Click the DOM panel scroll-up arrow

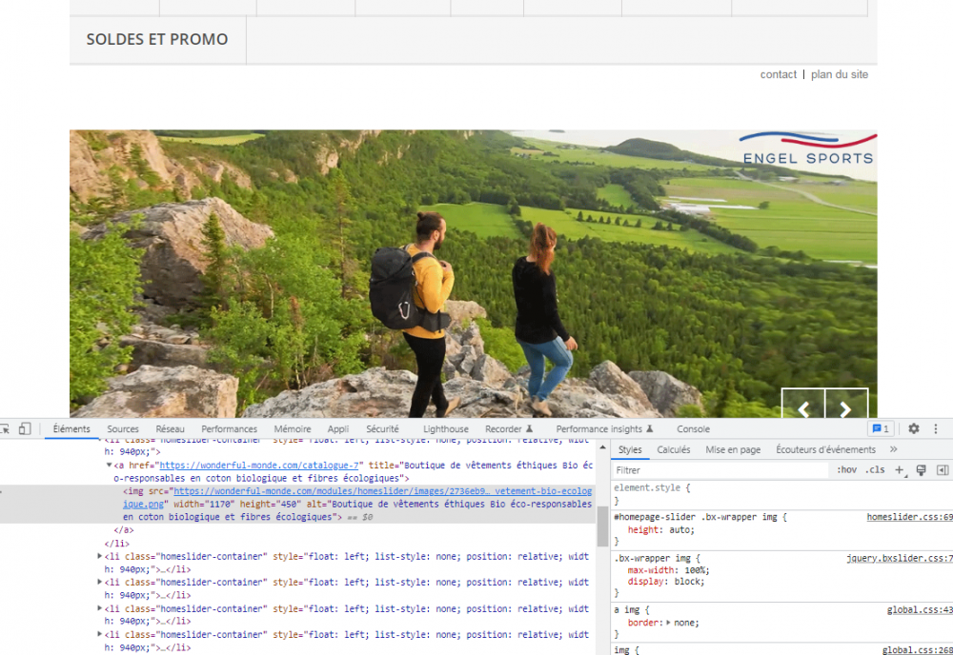(602, 447)
